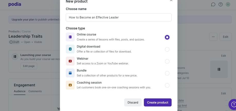
Task: Click the Discard button
Action: [x=133, y=103]
